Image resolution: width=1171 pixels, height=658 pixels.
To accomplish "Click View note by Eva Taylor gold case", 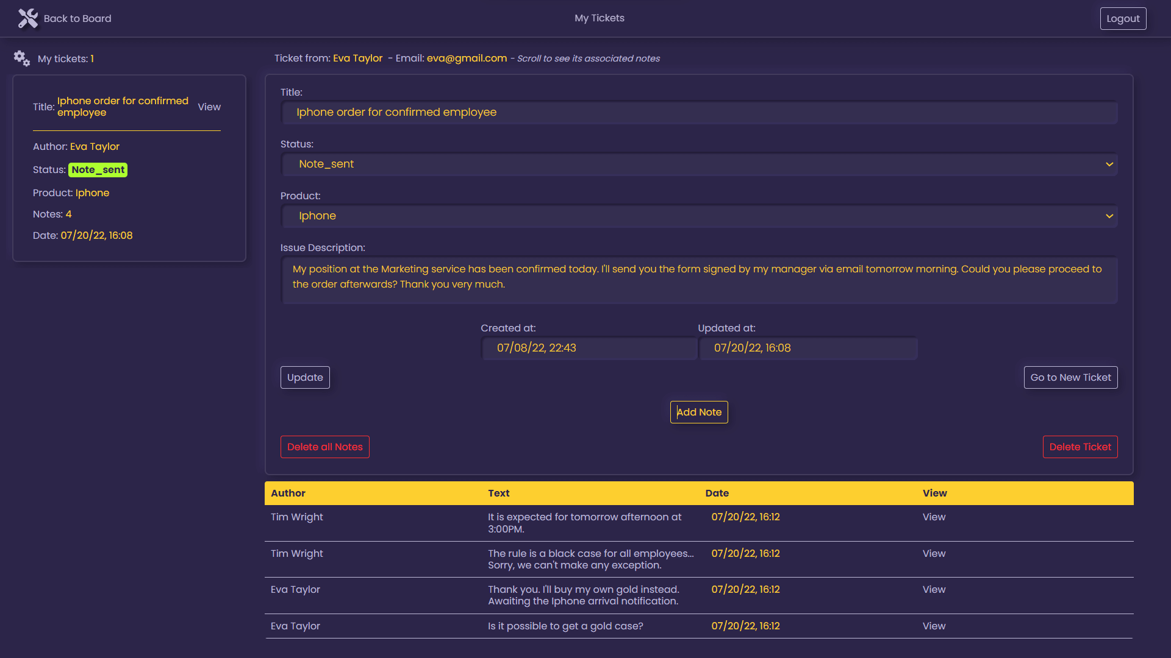I will (x=933, y=626).
